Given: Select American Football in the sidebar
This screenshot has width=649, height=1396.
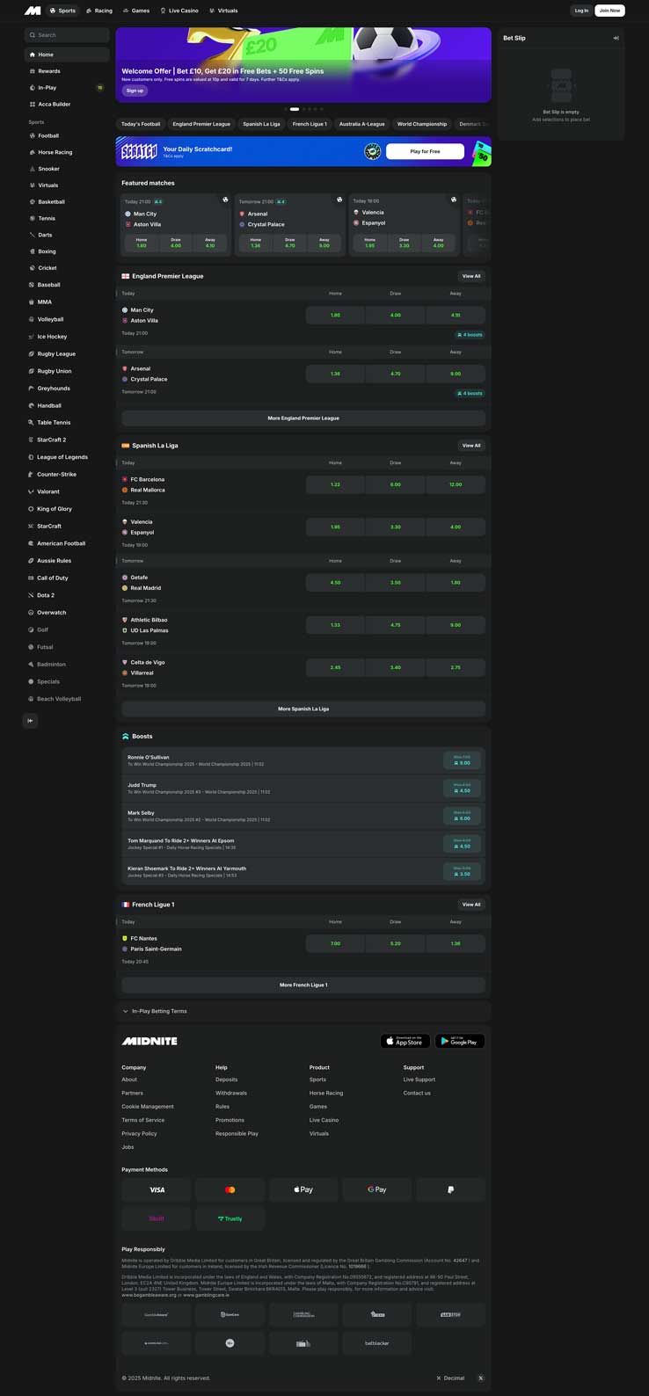Looking at the screenshot, I should coord(67,543).
